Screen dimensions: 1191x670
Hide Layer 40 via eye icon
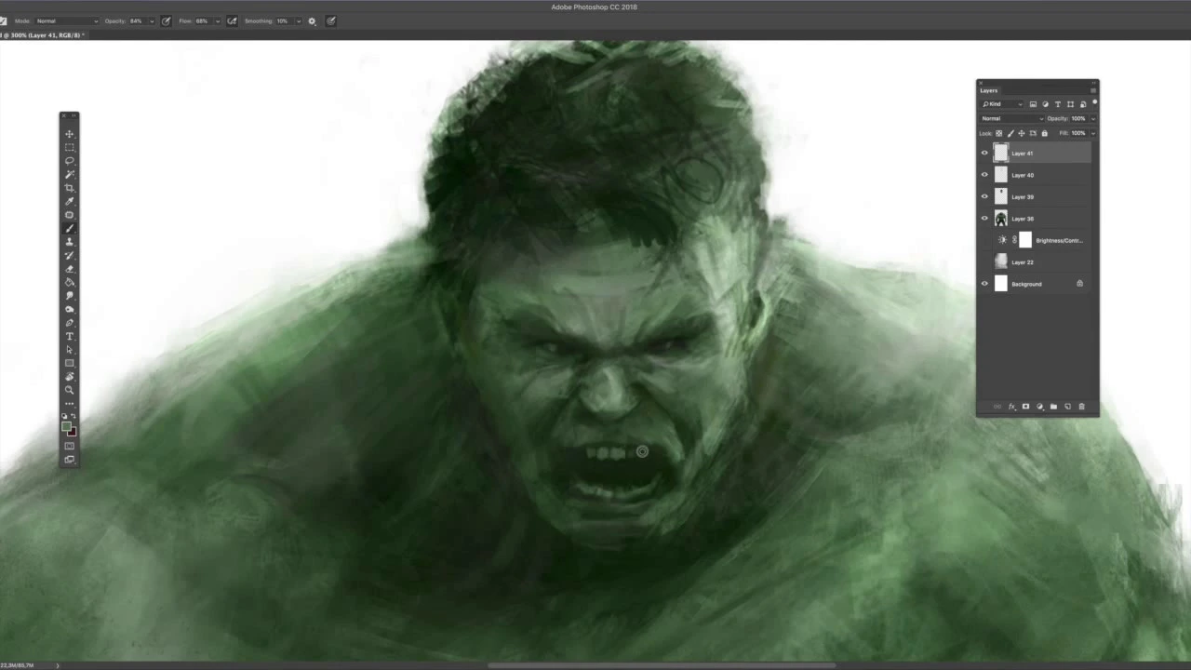pyautogui.click(x=984, y=175)
